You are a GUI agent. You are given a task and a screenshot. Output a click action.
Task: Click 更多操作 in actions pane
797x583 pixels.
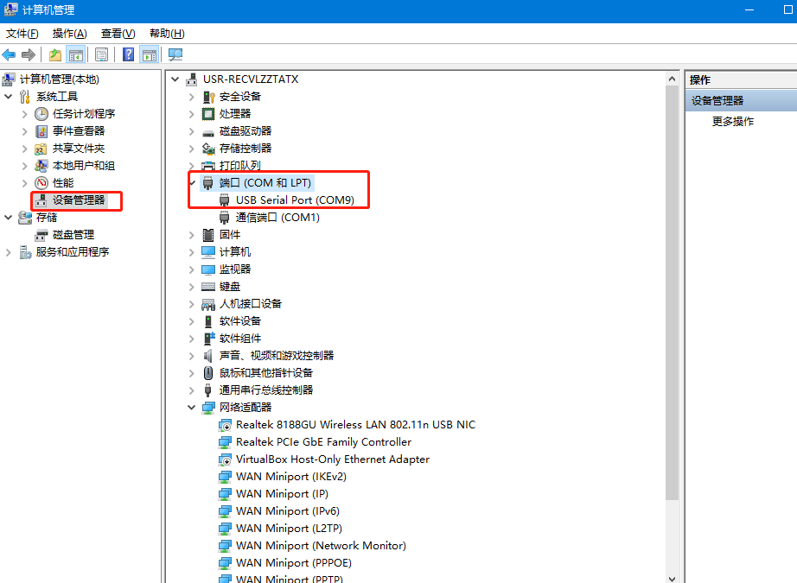tap(733, 122)
